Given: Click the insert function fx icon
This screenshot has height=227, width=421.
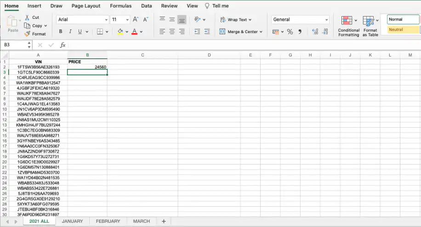Looking at the screenshot, I should coord(63,45).
